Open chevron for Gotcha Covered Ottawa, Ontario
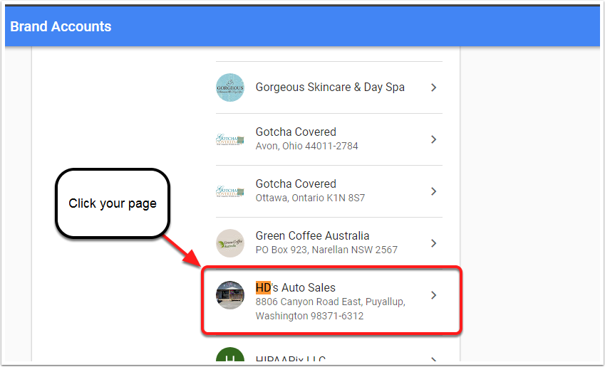Image resolution: width=605 pixels, height=367 pixels. pos(434,191)
